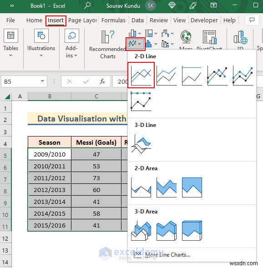Click the PivotChart button
Screen dimensions: 263x268
pyautogui.click(x=209, y=40)
